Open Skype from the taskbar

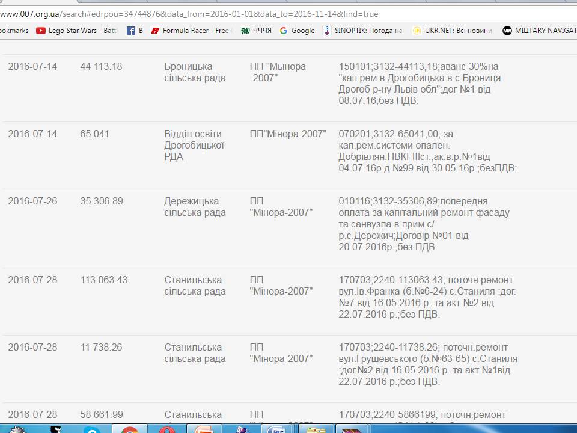[x=91, y=428]
